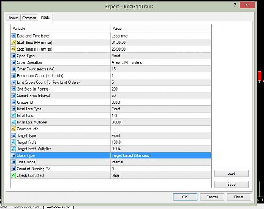The image size is (264, 209).
Task: Click the Reset button
Action: (239, 197)
